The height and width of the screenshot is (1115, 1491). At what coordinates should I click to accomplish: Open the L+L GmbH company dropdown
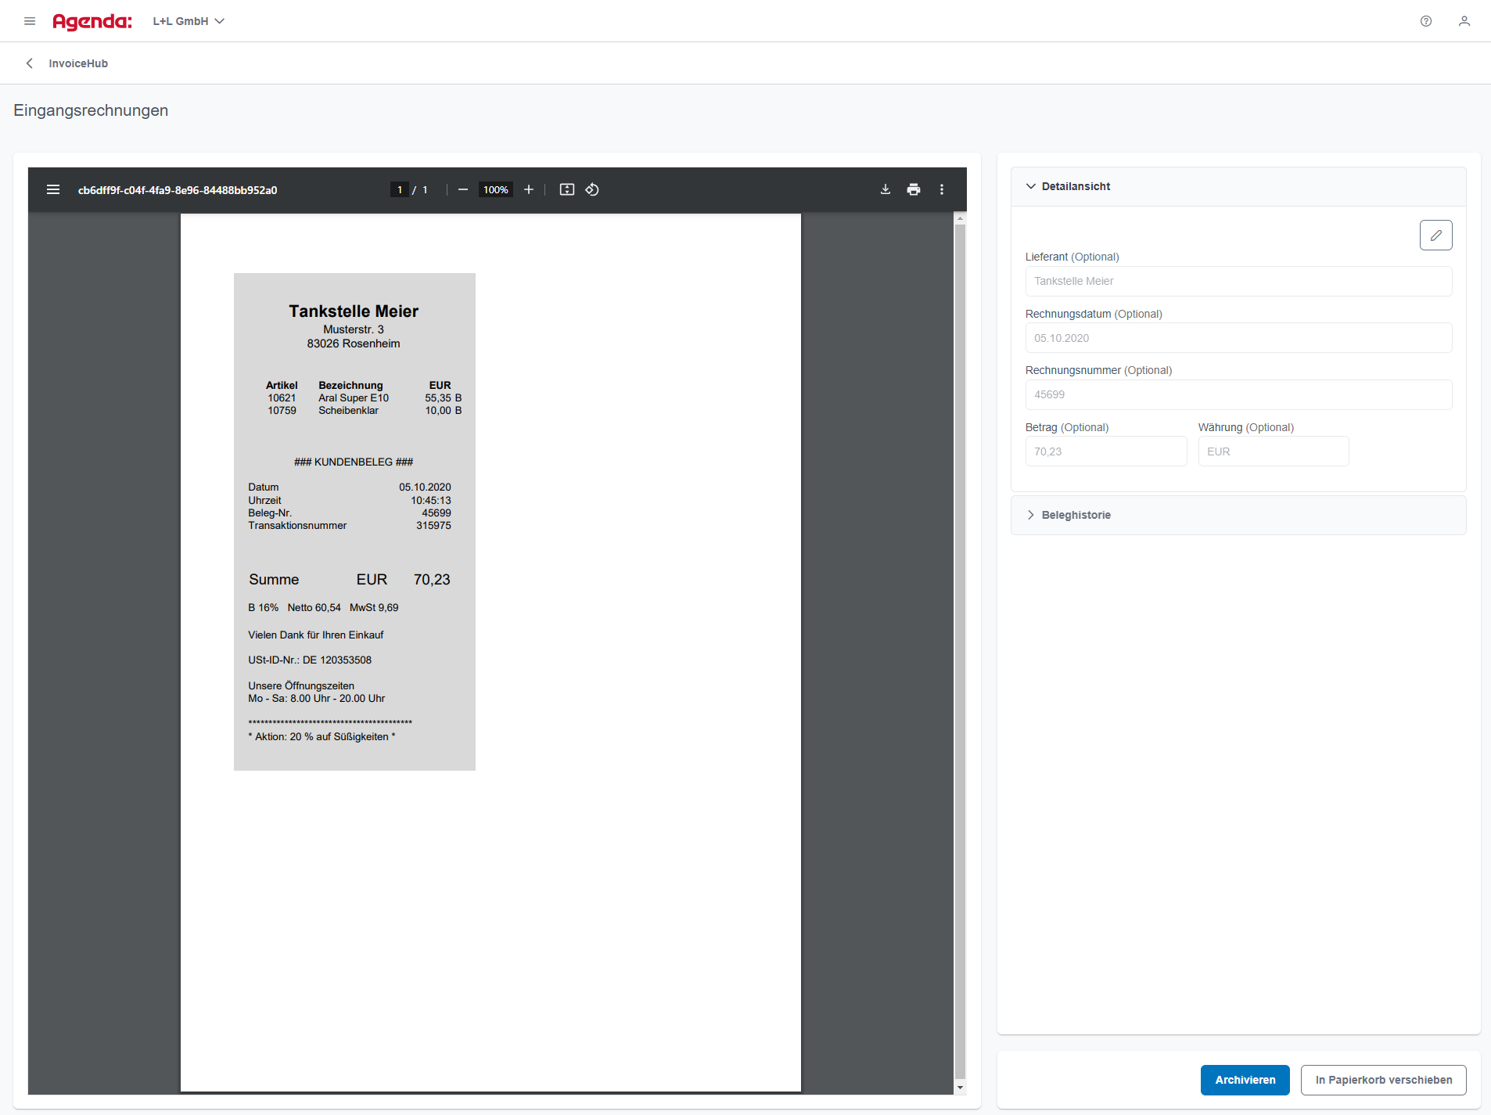(189, 21)
